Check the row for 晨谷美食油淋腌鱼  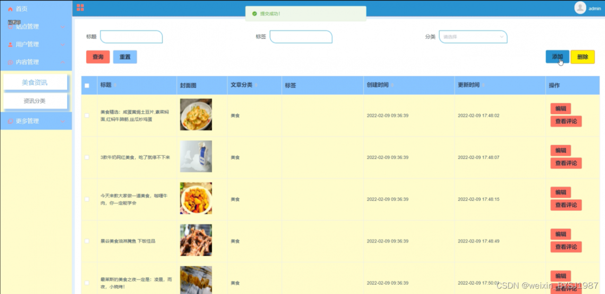pyautogui.click(x=86, y=241)
